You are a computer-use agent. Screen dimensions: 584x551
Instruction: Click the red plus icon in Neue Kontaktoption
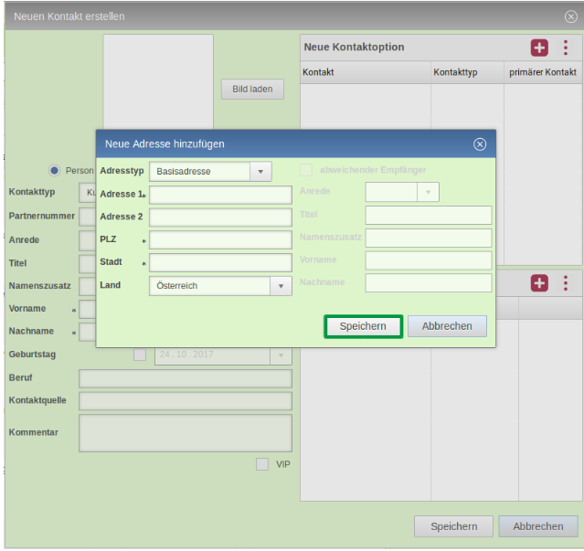coord(539,48)
